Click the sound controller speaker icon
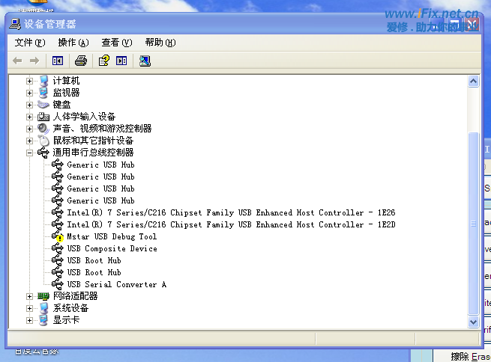Screen dimensions: 491x362 pos(43,129)
